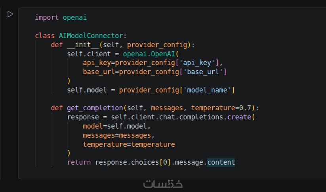
Task: Click the 'class' keyword
Action: tap(45, 36)
